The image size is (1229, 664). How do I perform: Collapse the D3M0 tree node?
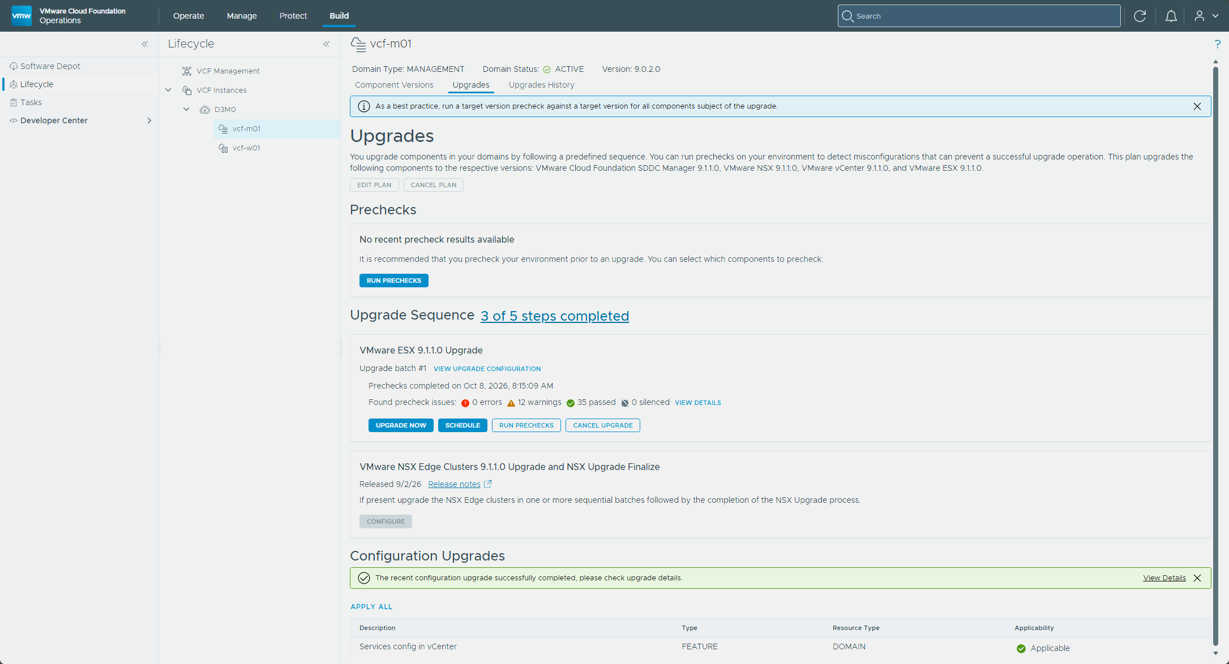186,109
